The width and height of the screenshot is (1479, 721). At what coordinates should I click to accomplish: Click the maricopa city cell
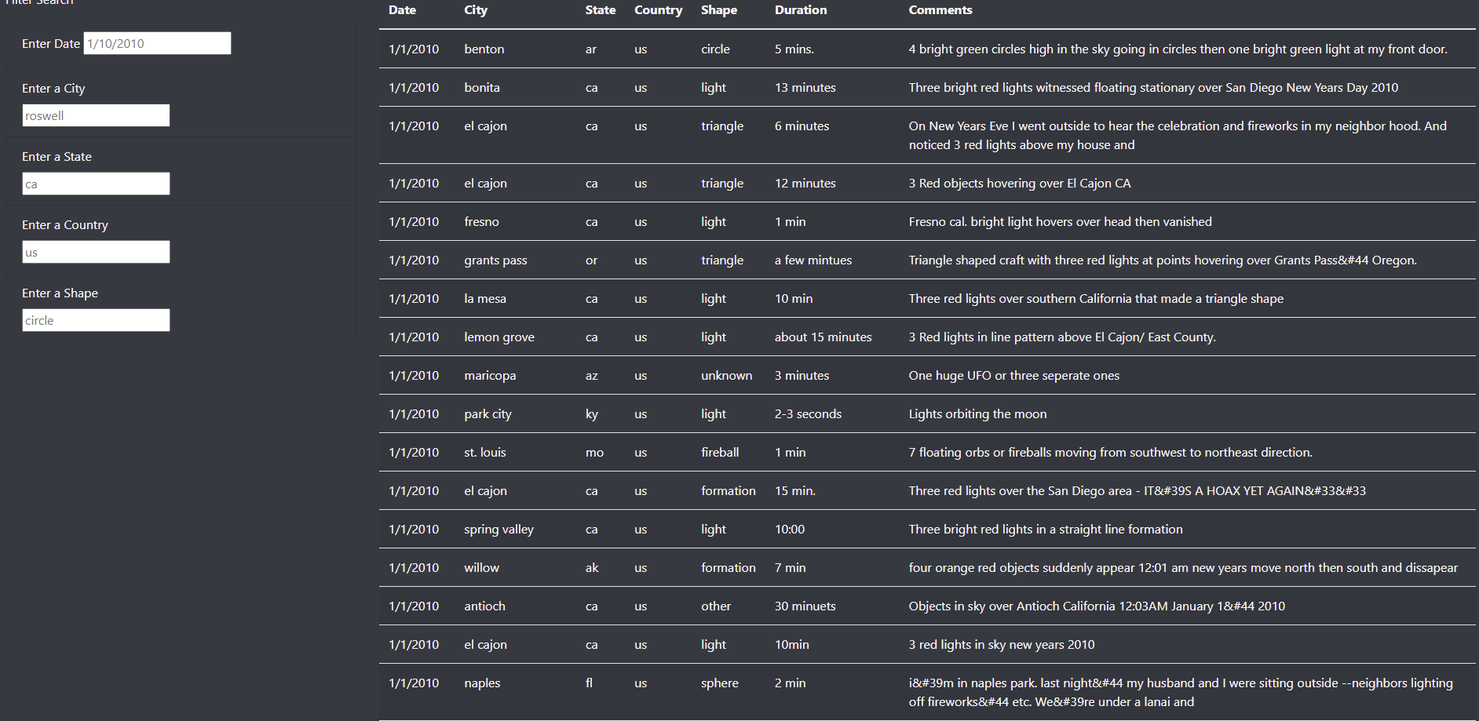(490, 375)
